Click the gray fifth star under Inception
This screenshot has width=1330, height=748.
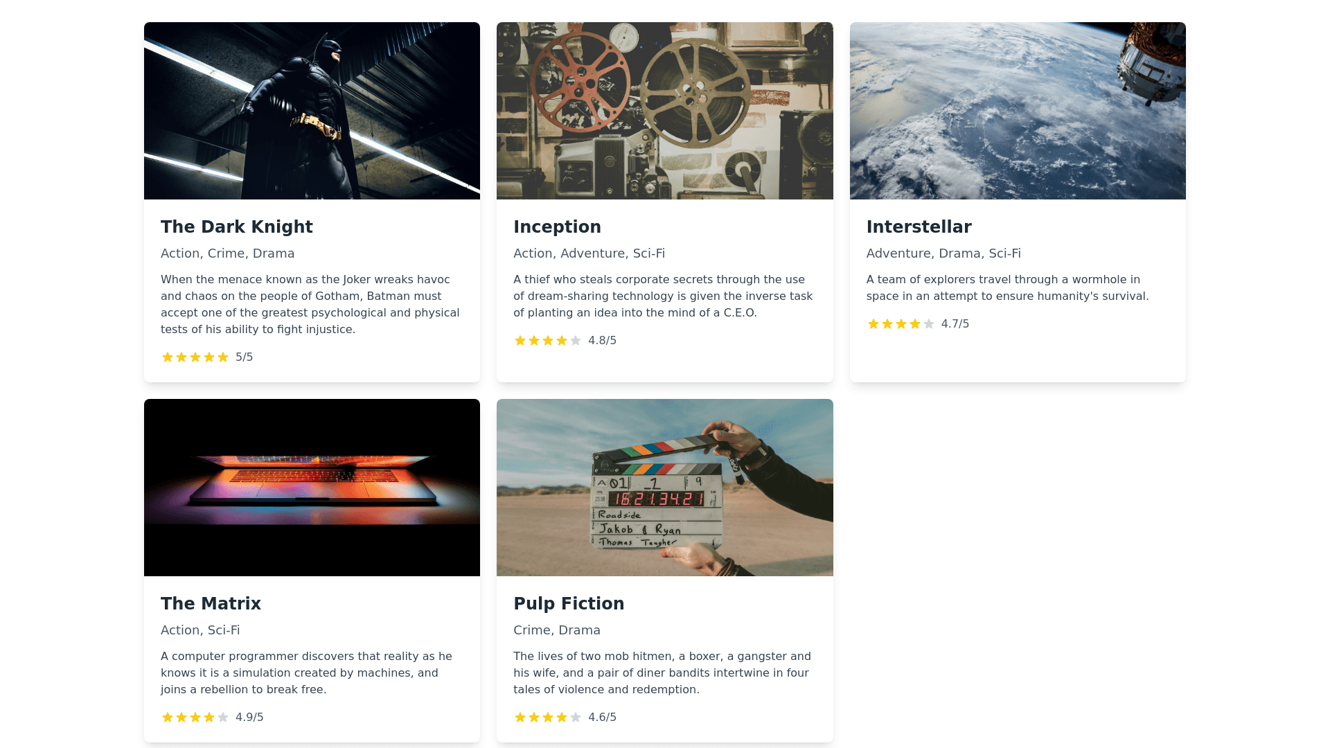pos(576,341)
